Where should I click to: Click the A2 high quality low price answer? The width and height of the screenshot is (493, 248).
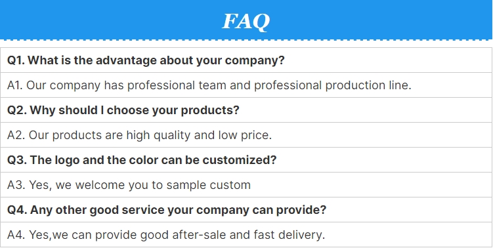[246, 135]
